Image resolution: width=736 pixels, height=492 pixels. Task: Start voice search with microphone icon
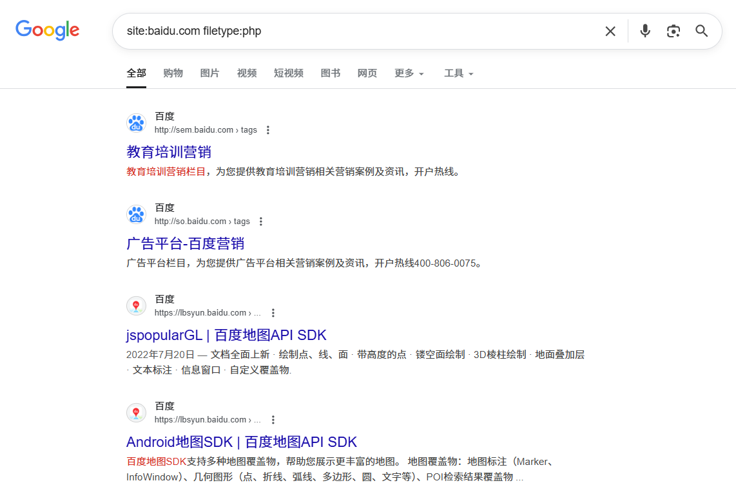(645, 31)
